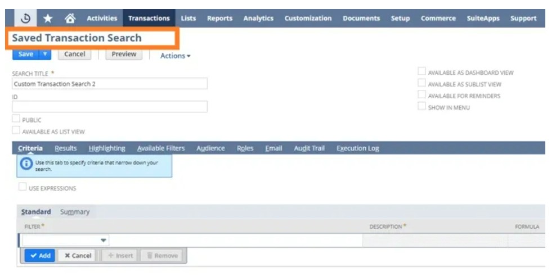This screenshot has width=556, height=277.
Task: Enable the Public checkbox
Action: click(x=16, y=119)
